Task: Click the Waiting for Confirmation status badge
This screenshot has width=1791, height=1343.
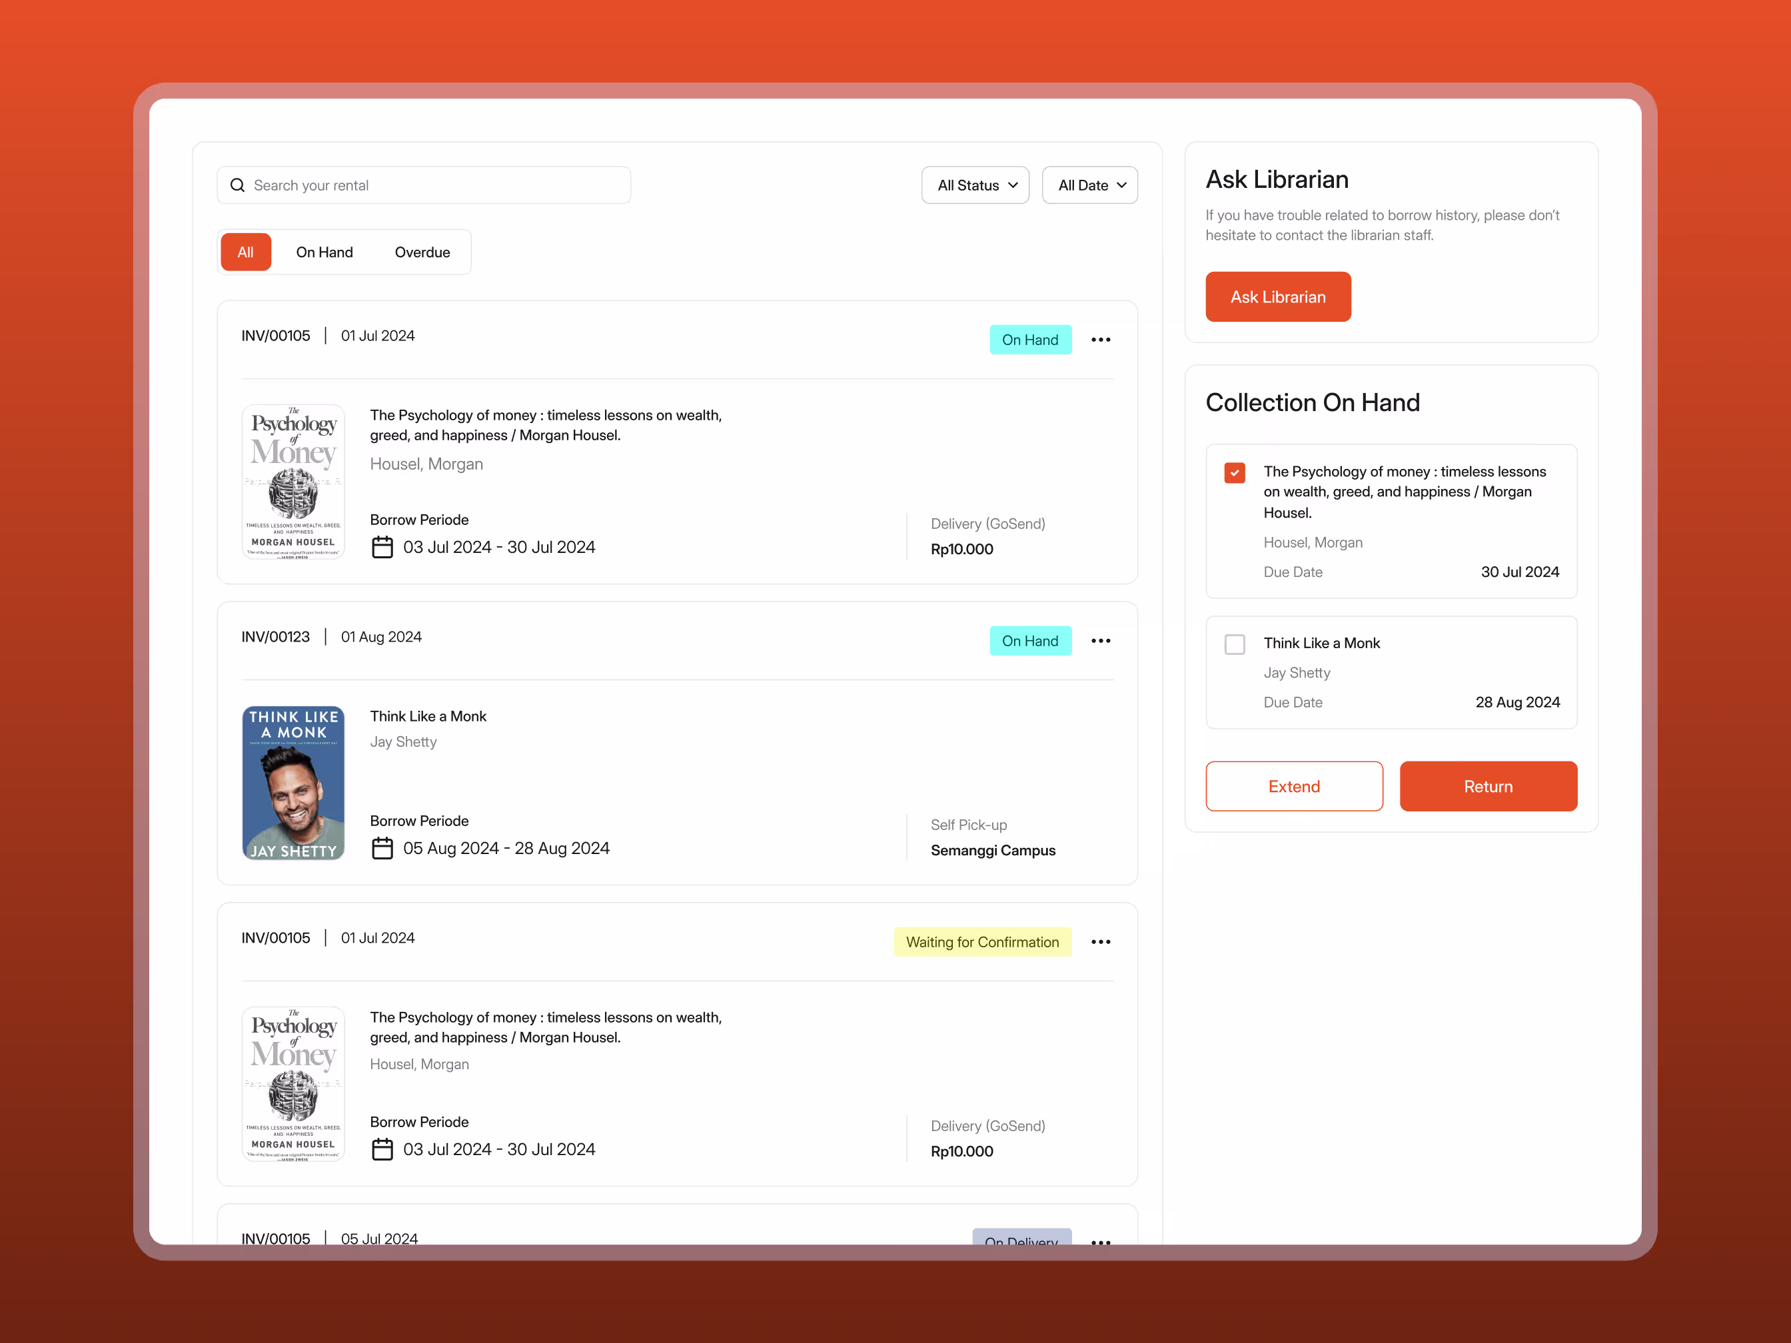Action: coord(982,942)
